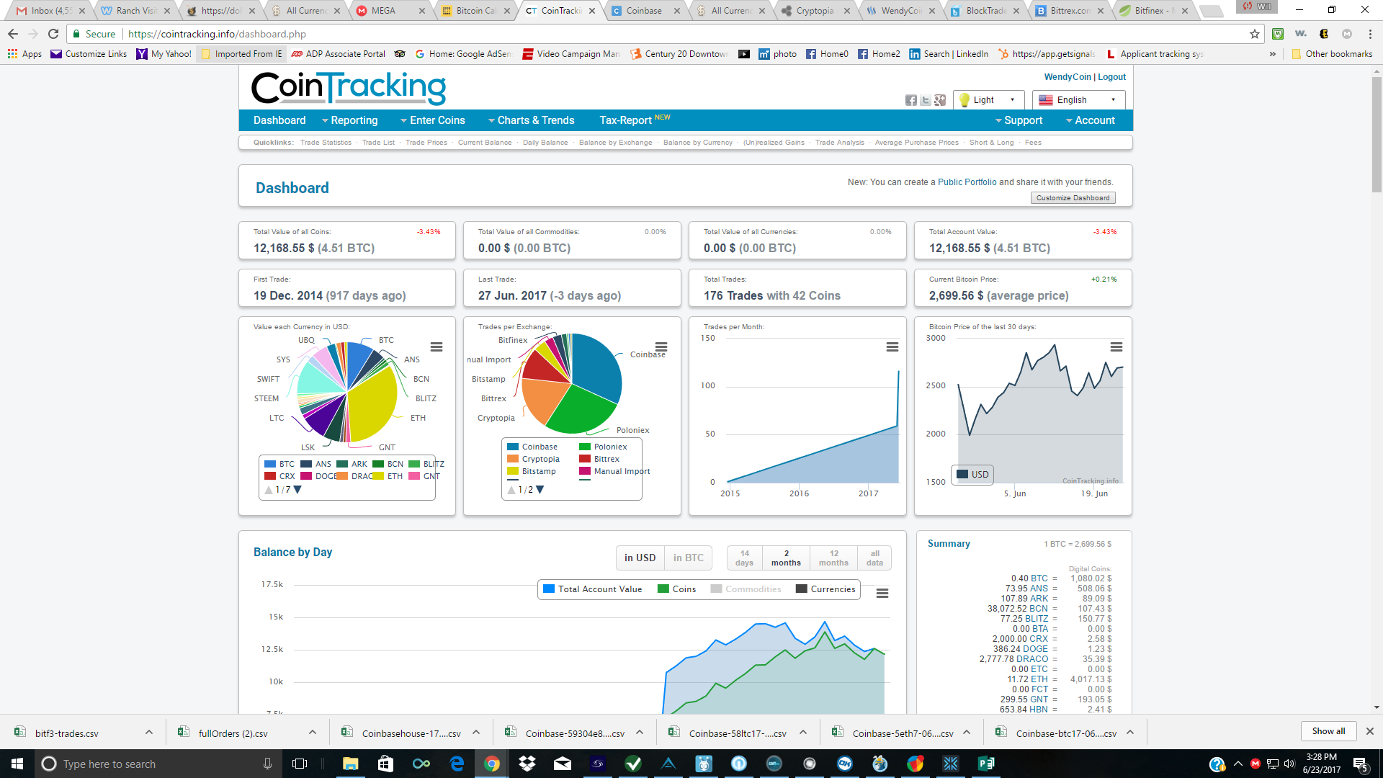Open the Public Portfolio link
Image resolution: width=1383 pixels, height=778 pixels.
coord(967,182)
